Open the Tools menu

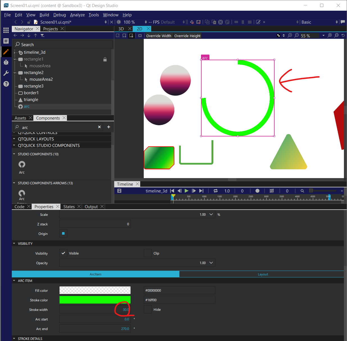point(93,15)
